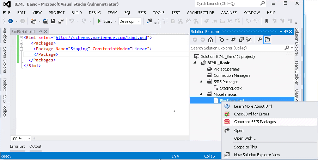Viewport: 318px width, 160px height.
Task: Click the New Project toolbar icon
Action: (33, 21)
